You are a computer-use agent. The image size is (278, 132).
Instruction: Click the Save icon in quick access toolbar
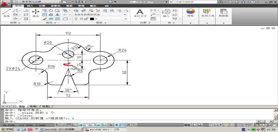[x=77, y=2]
